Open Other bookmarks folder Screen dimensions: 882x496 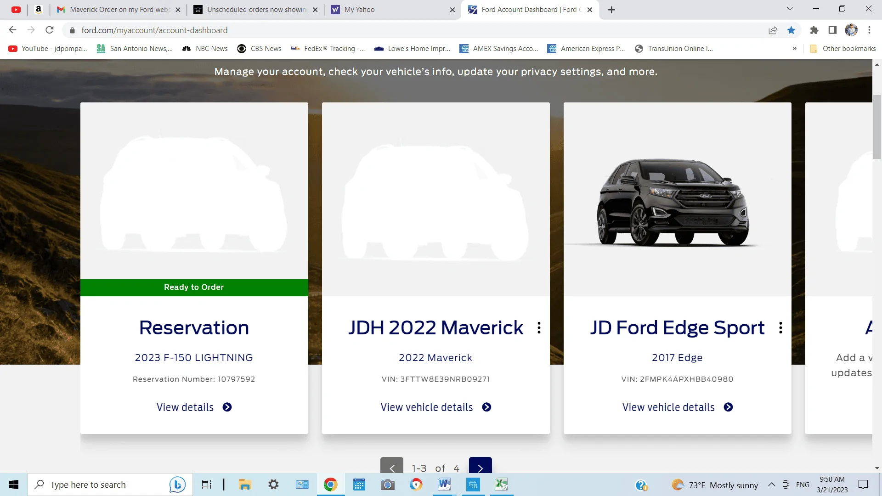click(842, 49)
